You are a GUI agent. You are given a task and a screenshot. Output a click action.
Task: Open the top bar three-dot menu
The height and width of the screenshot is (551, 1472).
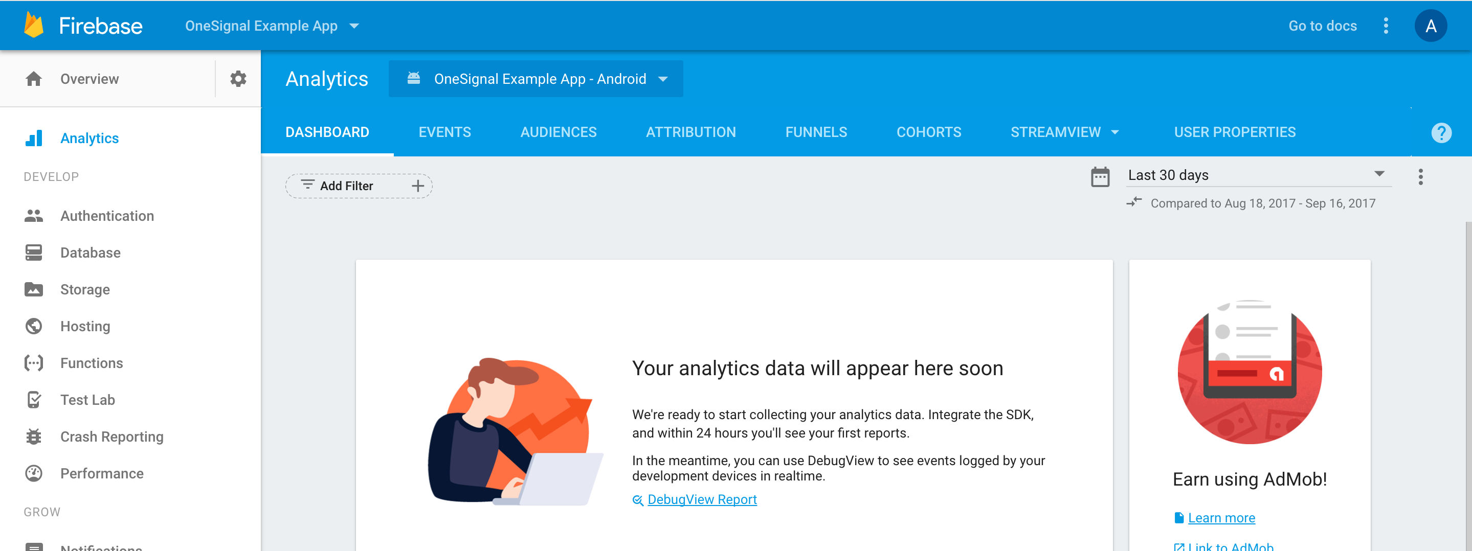(x=1386, y=26)
